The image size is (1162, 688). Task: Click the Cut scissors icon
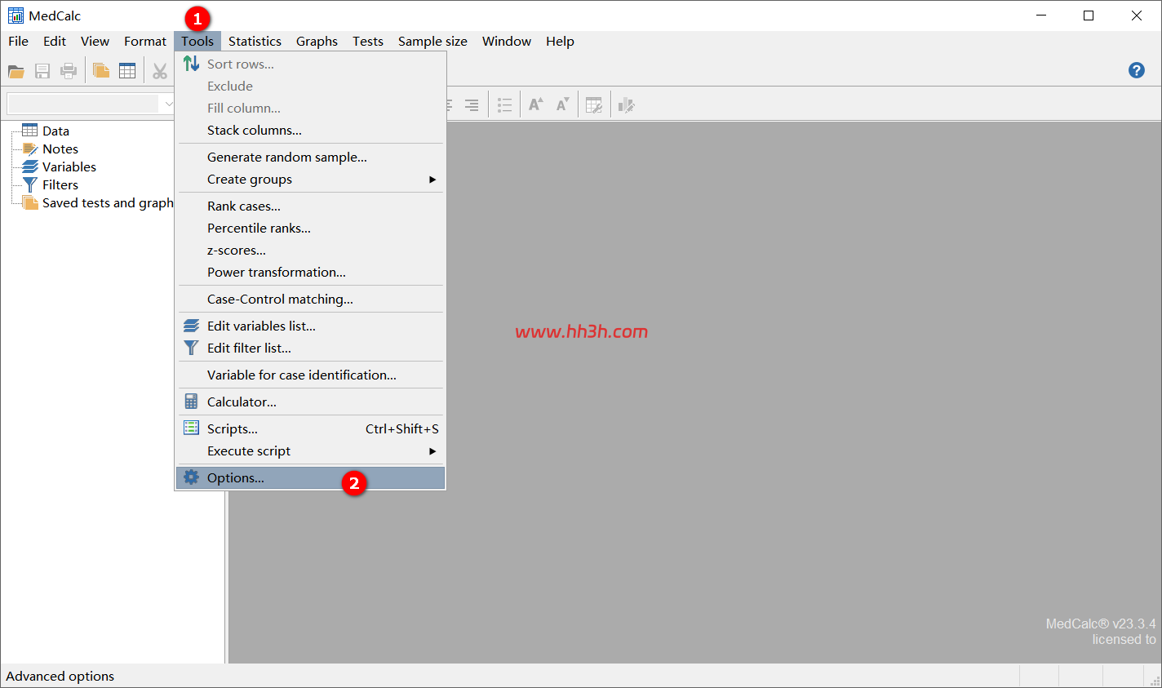tap(160, 71)
